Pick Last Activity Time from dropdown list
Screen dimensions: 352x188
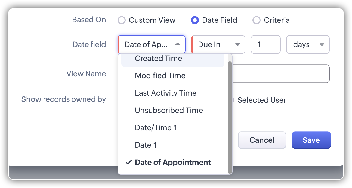pyautogui.click(x=166, y=93)
